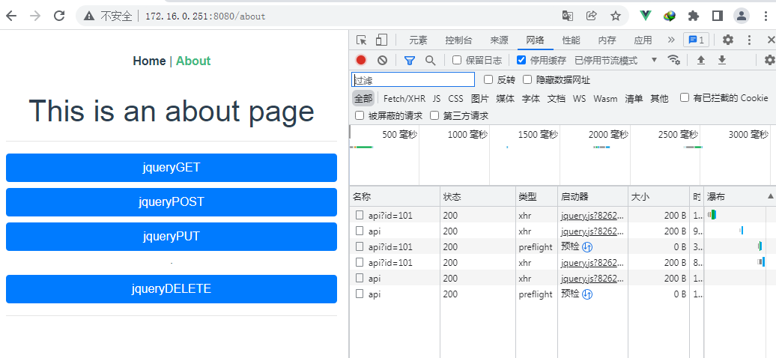
Task: Tick the 反转 checkbox
Action: tap(488, 79)
